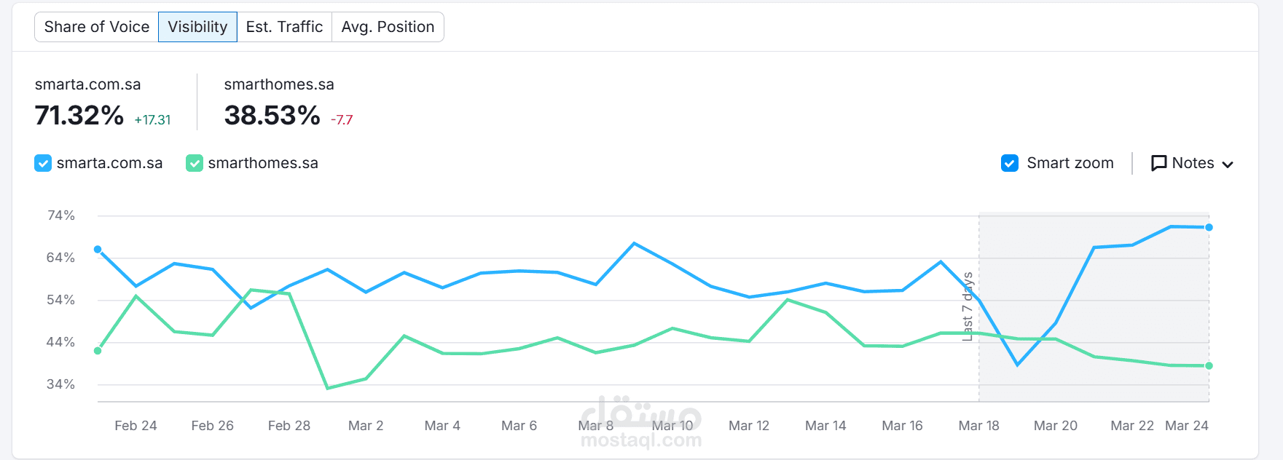Switch to Avg. Position tab
1283x460 pixels.
(388, 27)
